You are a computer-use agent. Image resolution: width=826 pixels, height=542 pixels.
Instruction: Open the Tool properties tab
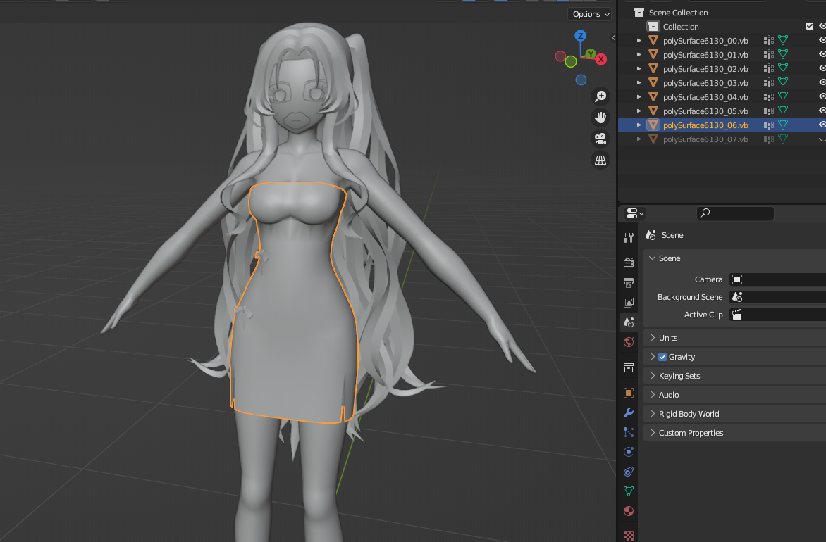(x=629, y=238)
